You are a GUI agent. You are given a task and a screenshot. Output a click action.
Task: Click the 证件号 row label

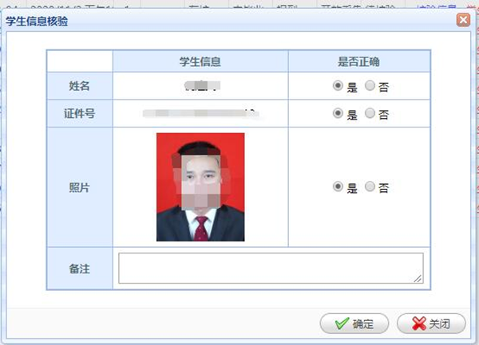pyautogui.click(x=79, y=113)
